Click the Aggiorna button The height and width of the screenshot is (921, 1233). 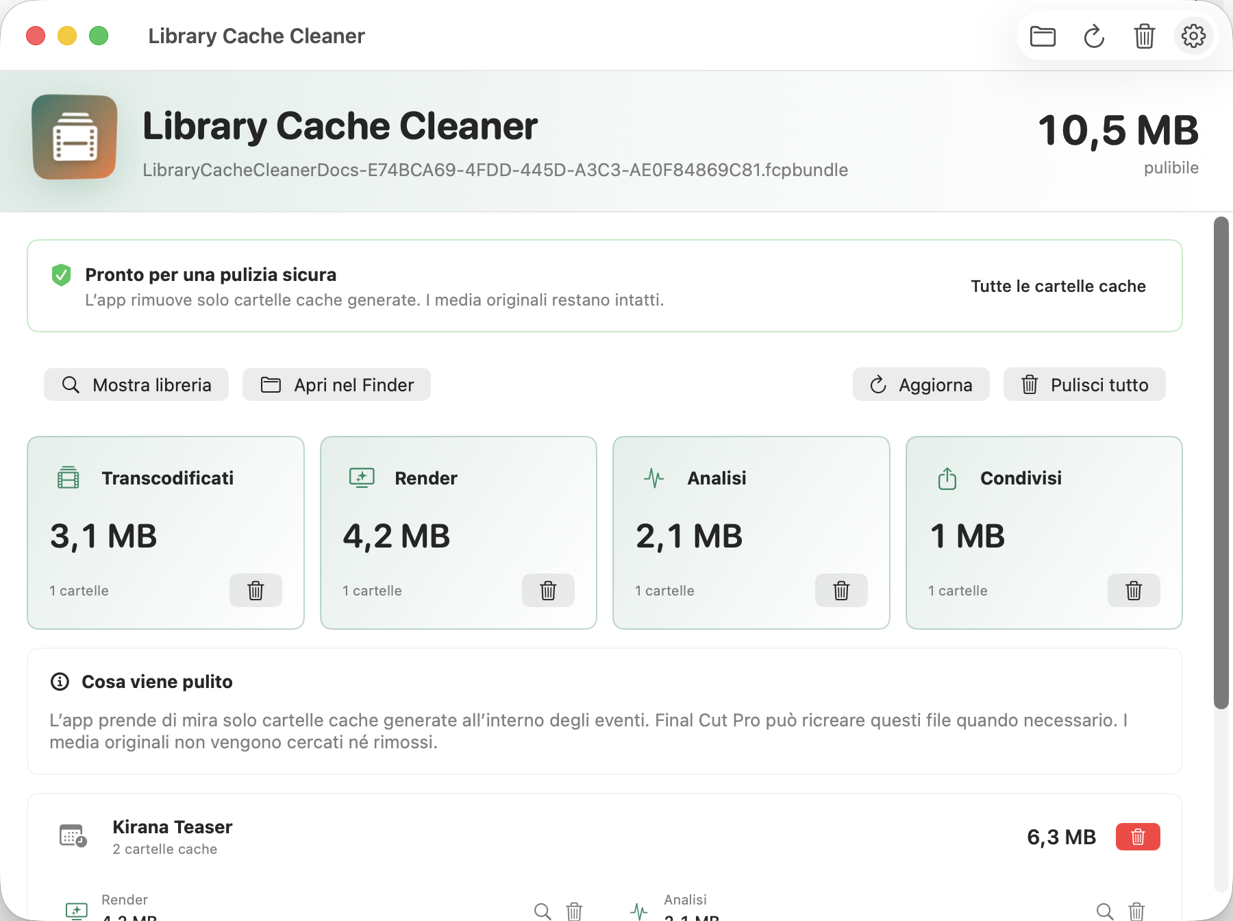pyautogui.click(x=921, y=384)
